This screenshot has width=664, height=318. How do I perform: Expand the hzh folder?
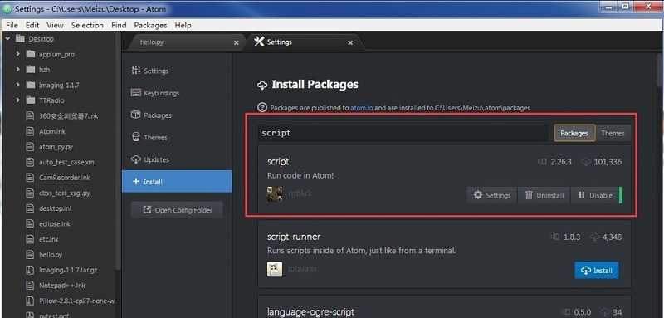[x=17, y=70]
